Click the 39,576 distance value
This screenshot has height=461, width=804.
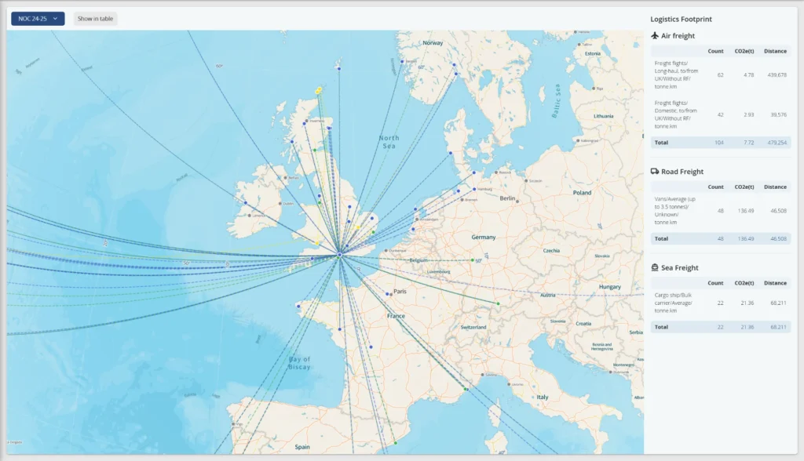coord(778,114)
